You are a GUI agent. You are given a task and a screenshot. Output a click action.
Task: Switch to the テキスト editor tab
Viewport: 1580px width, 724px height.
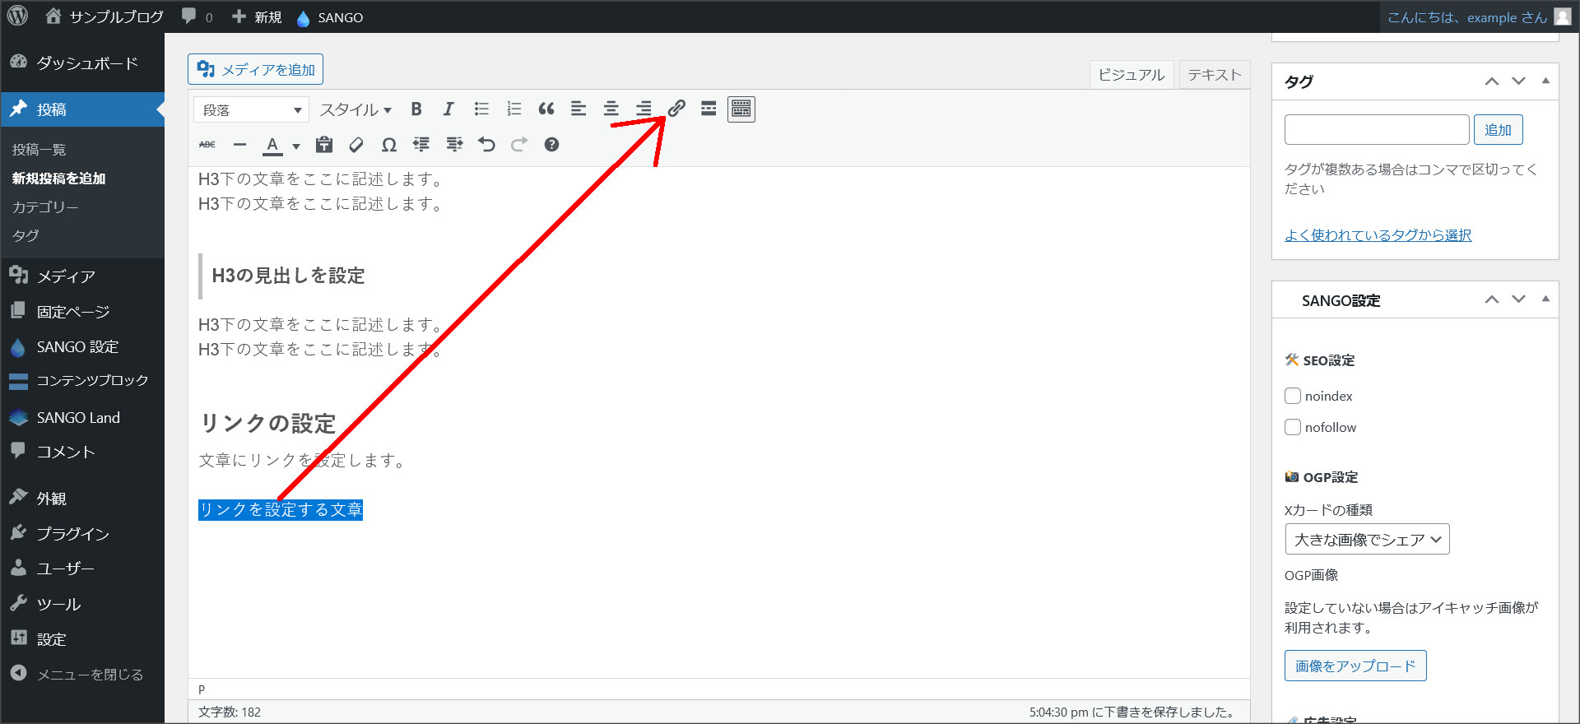(x=1214, y=75)
